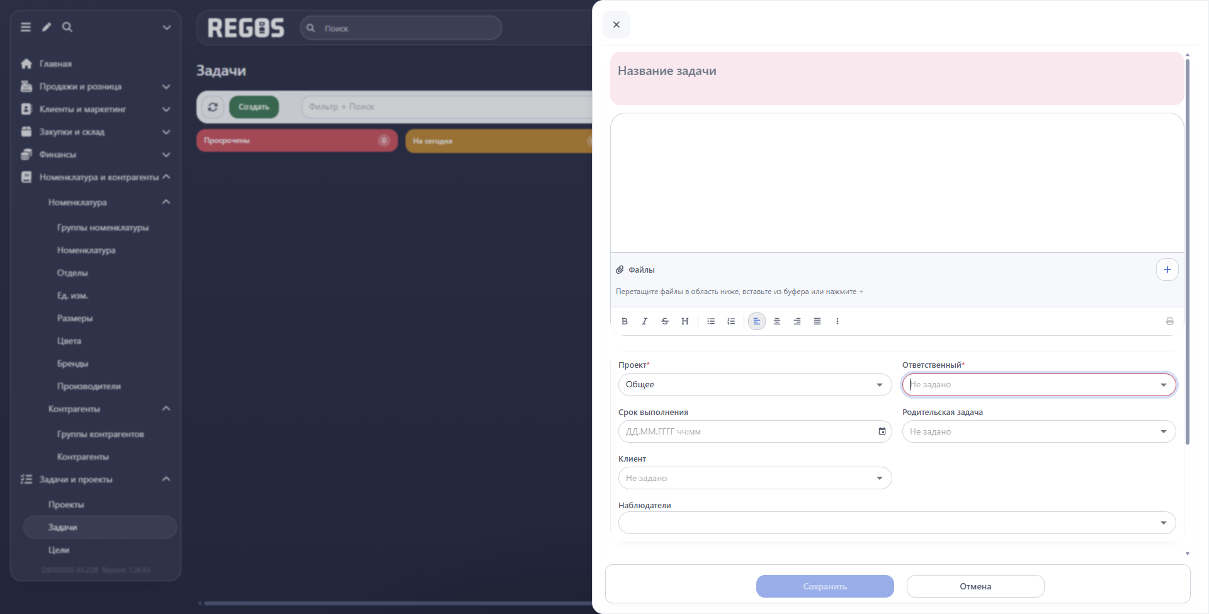Refresh the tasks list
Viewport: 1209px width, 614px height.
tap(213, 107)
